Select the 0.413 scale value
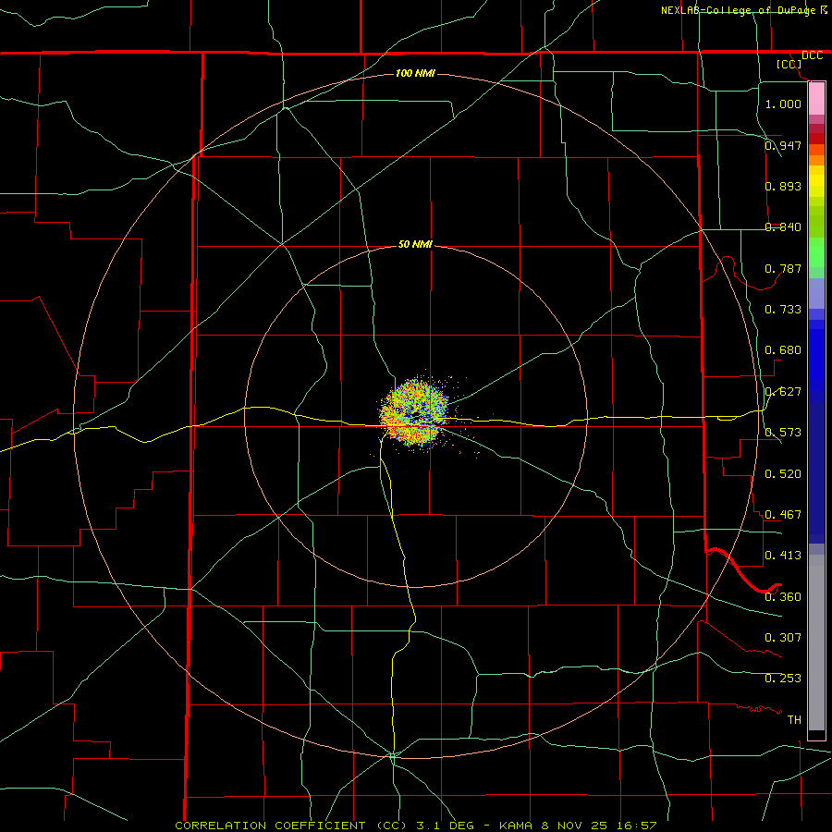832x832 pixels. [x=783, y=555]
